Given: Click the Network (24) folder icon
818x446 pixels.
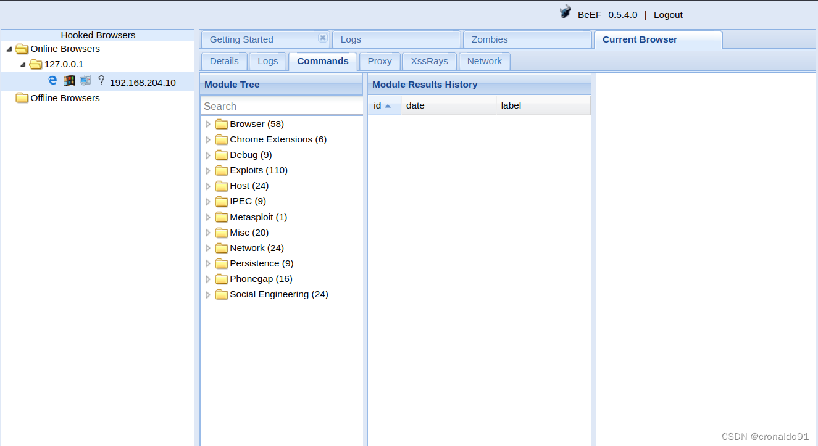Looking at the screenshot, I should pos(221,248).
